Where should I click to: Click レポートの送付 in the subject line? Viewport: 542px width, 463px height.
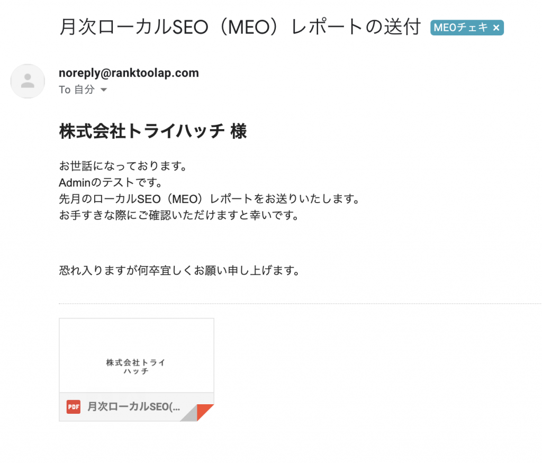(x=356, y=28)
